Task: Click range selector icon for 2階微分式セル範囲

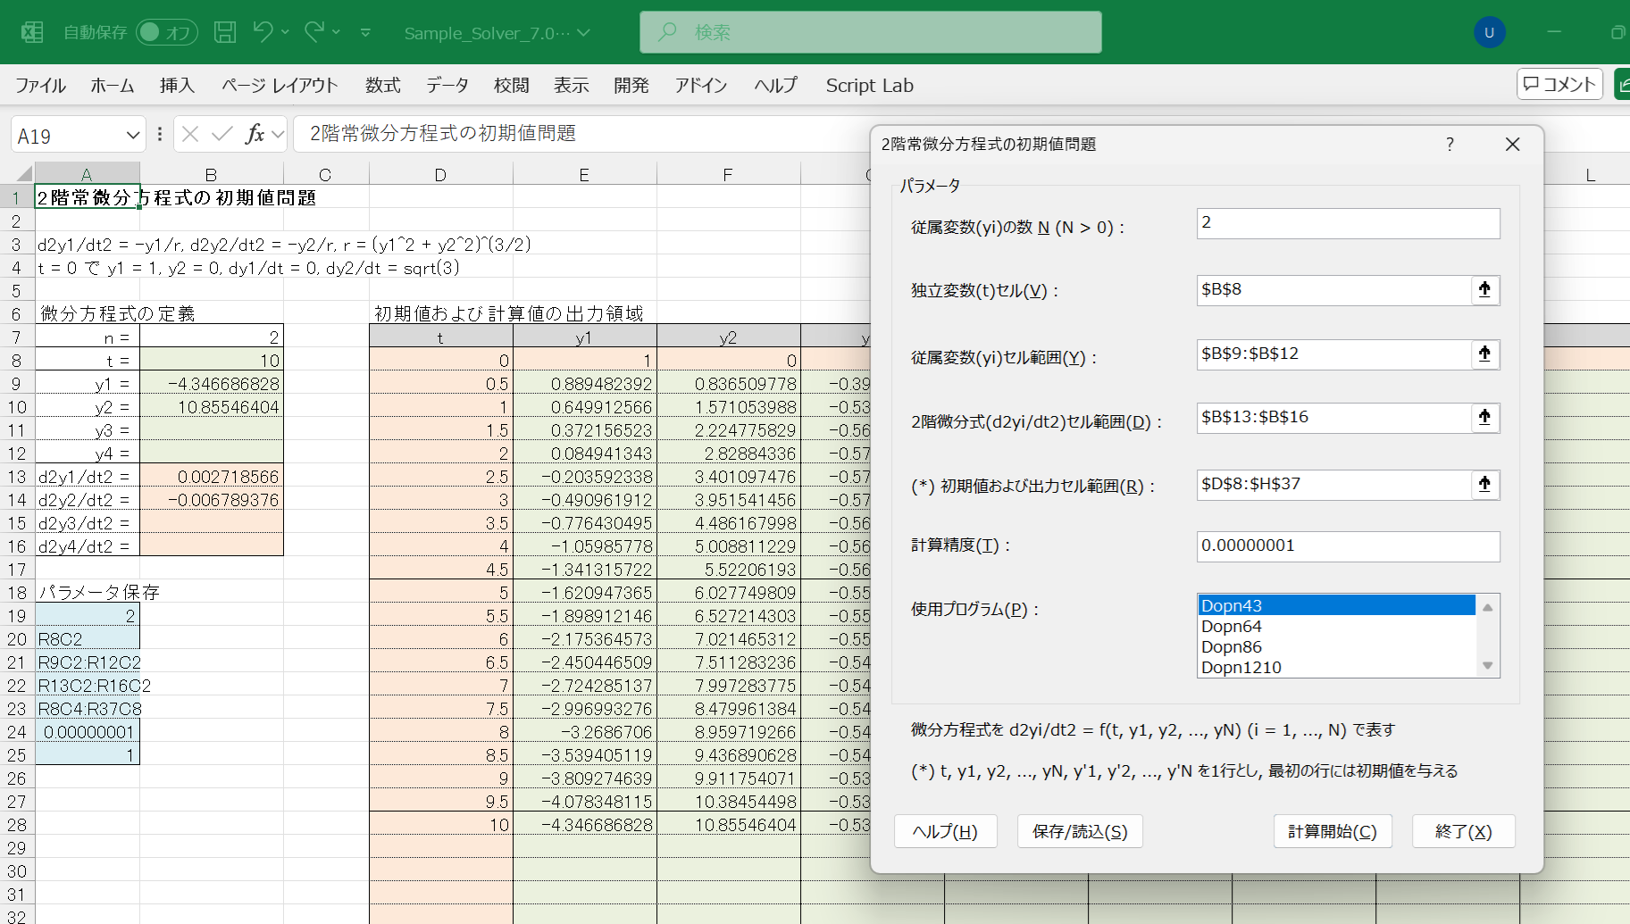Action: point(1484,418)
